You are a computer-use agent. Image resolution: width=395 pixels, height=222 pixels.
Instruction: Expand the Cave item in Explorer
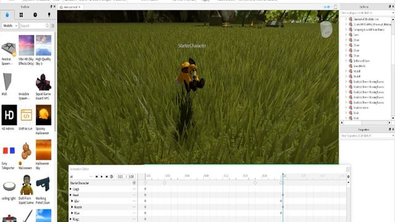click(346, 35)
